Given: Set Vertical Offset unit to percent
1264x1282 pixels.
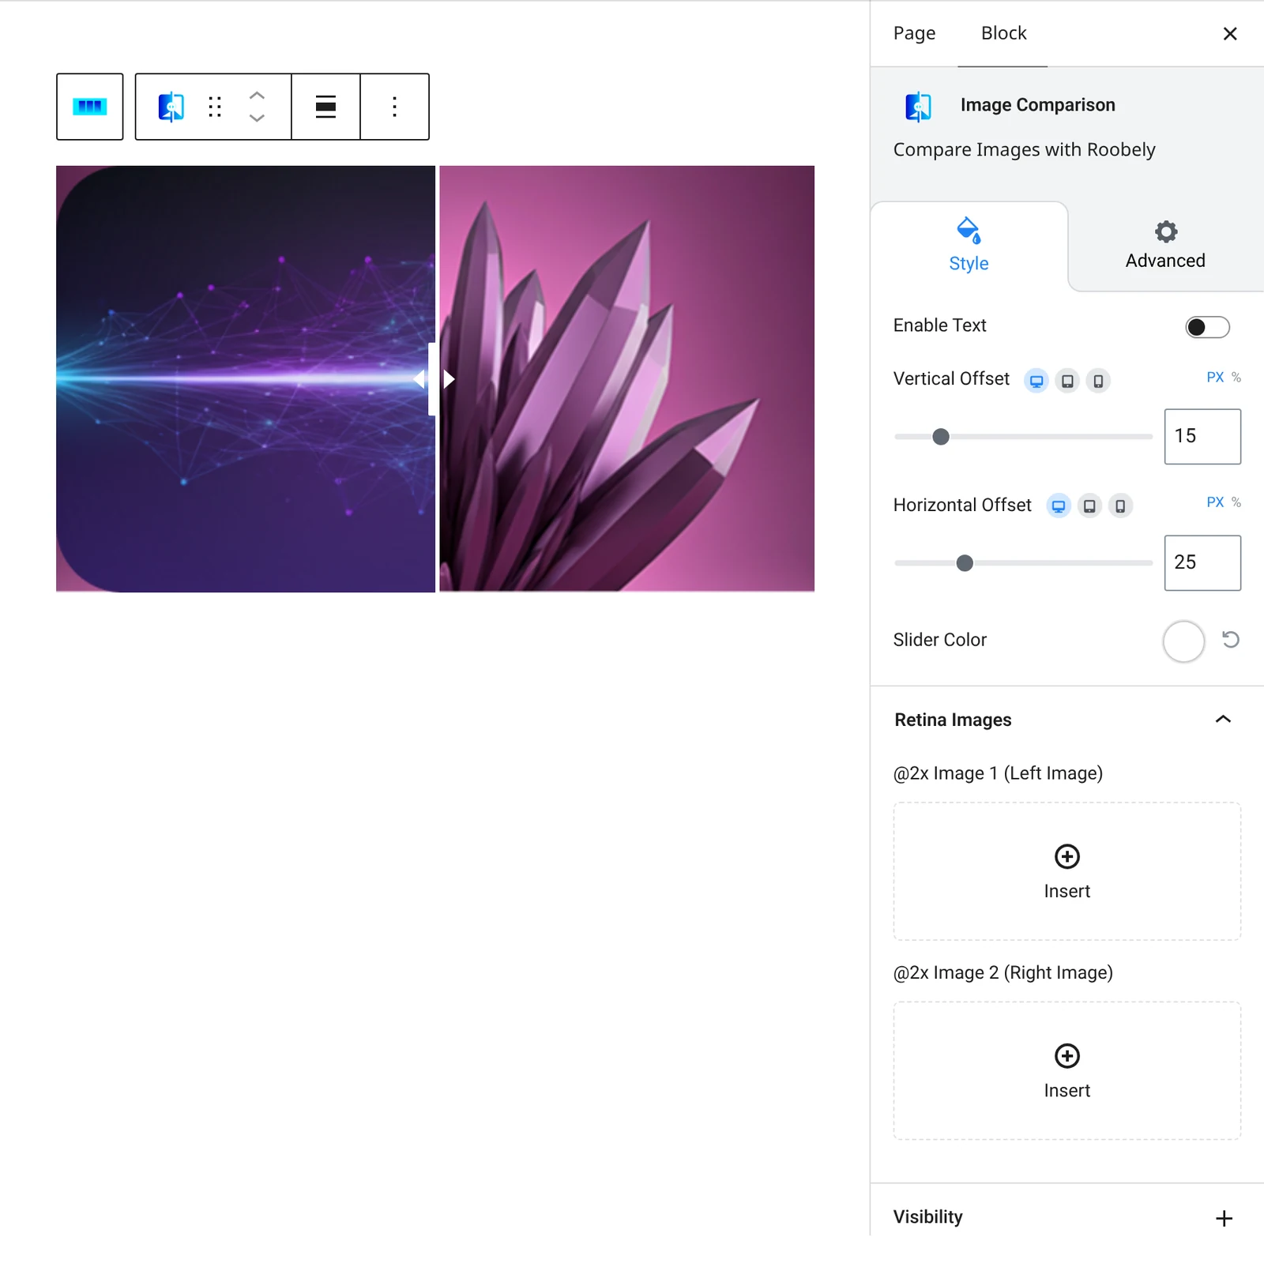Looking at the screenshot, I should point(1236,378).
